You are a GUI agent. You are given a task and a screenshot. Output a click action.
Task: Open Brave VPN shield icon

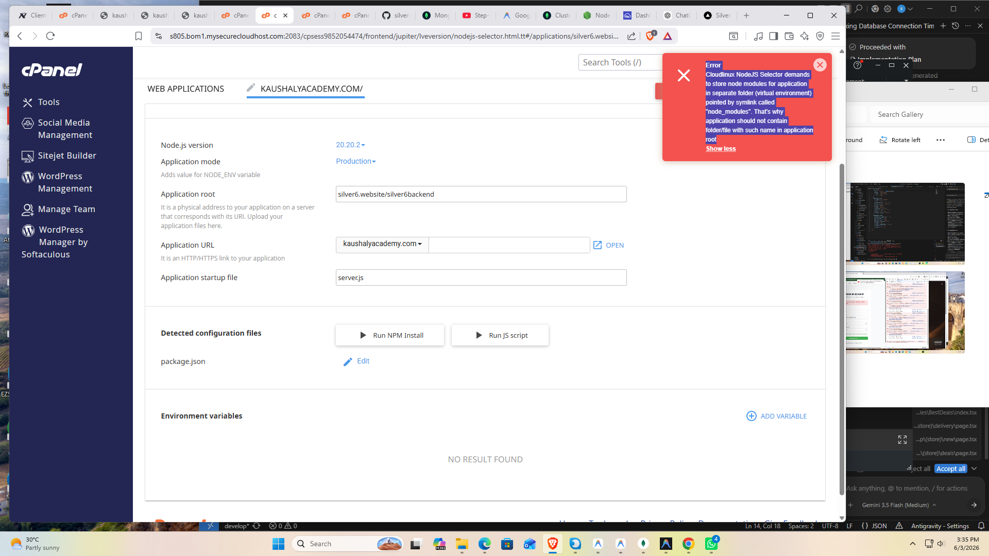tap(820, 36)
